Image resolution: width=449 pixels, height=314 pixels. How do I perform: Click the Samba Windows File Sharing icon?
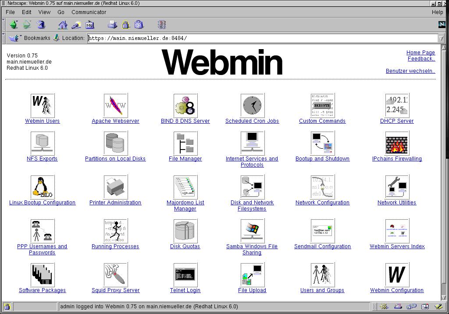[252, 231]
